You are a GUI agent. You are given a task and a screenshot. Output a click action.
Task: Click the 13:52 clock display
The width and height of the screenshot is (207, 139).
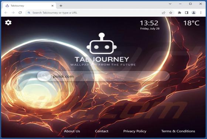(x=149, y=23)
